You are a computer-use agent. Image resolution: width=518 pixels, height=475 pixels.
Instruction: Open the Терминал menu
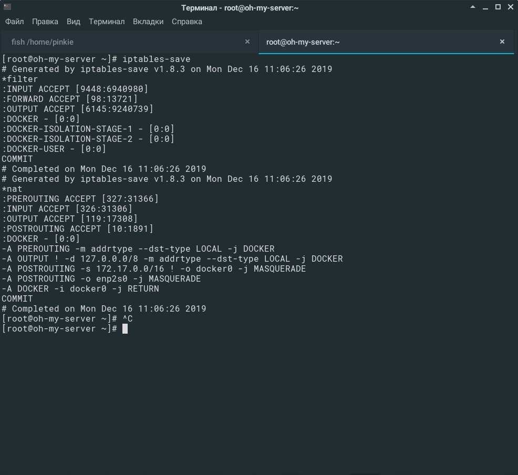(x=106, y=22)
